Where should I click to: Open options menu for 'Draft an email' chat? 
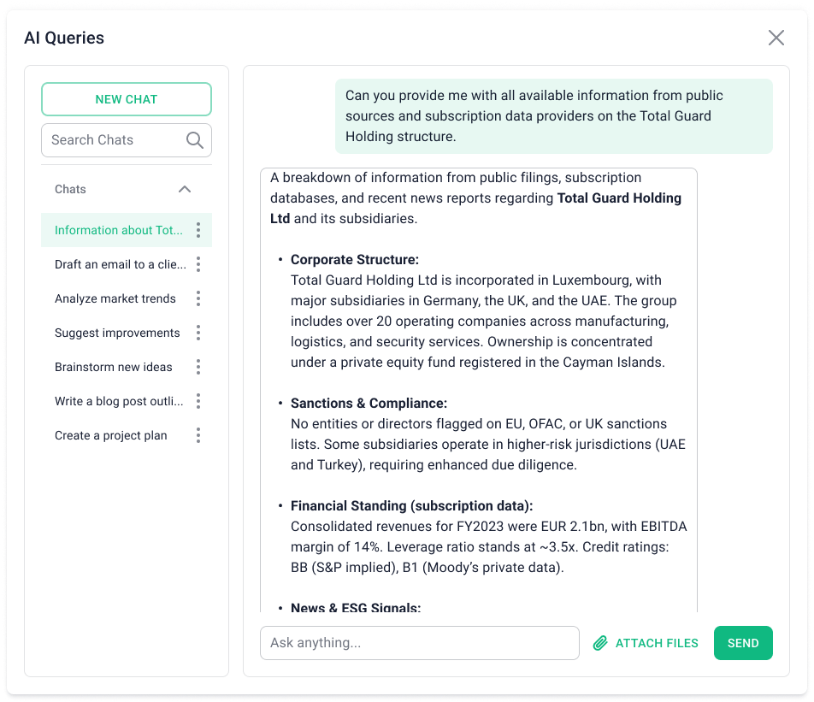[x=198, y=264]
